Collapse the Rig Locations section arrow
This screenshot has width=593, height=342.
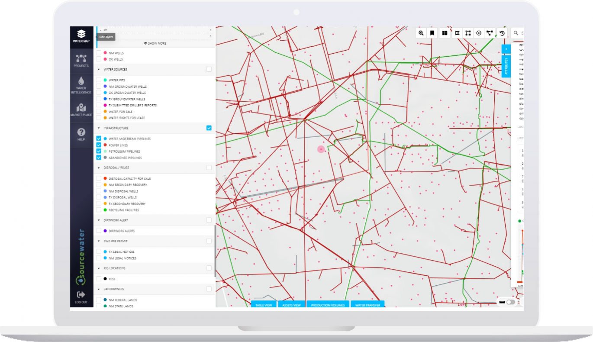coord(99,268)
